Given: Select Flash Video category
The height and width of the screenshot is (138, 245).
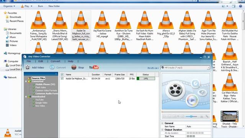Looking at the screenshot, I should (x=41, y=87).
